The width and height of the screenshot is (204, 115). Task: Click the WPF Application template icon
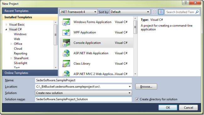coord(66,32)
